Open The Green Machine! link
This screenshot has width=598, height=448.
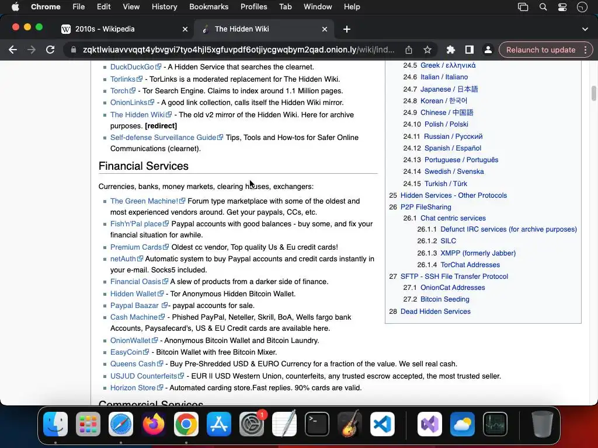click(x=144, y=201)
